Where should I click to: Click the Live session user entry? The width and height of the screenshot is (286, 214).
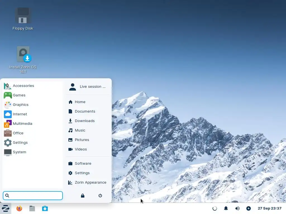88,87
